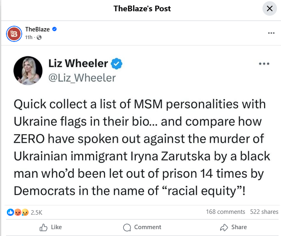
Task: Click blue verified checkmark beside Liz Wheeler
Action: [117, 63]
